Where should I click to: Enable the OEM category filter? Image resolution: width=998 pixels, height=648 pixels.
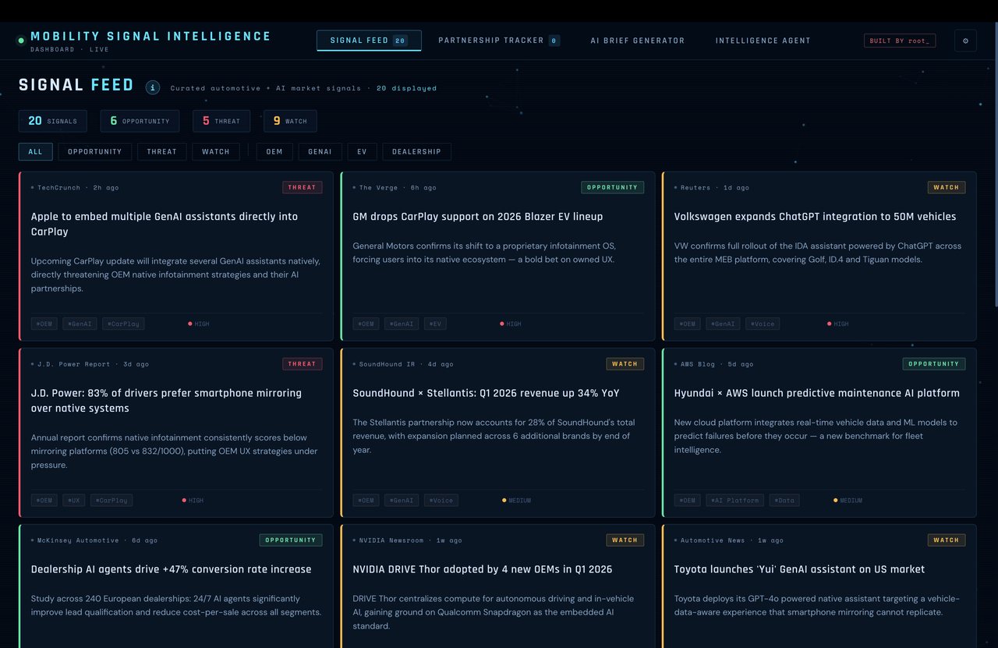click(274, 151)
